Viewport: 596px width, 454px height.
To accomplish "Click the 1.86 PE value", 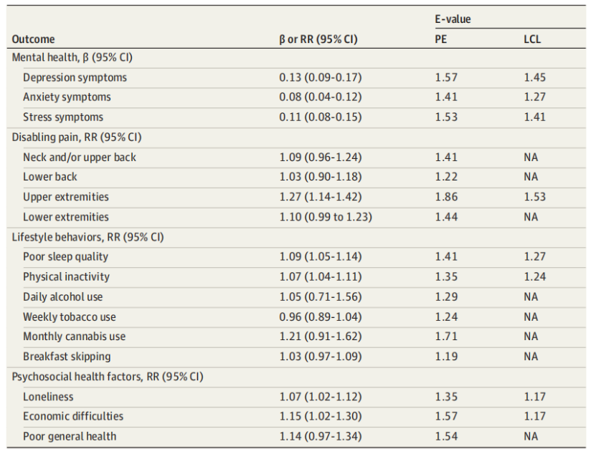I will [x=446, y=197].
